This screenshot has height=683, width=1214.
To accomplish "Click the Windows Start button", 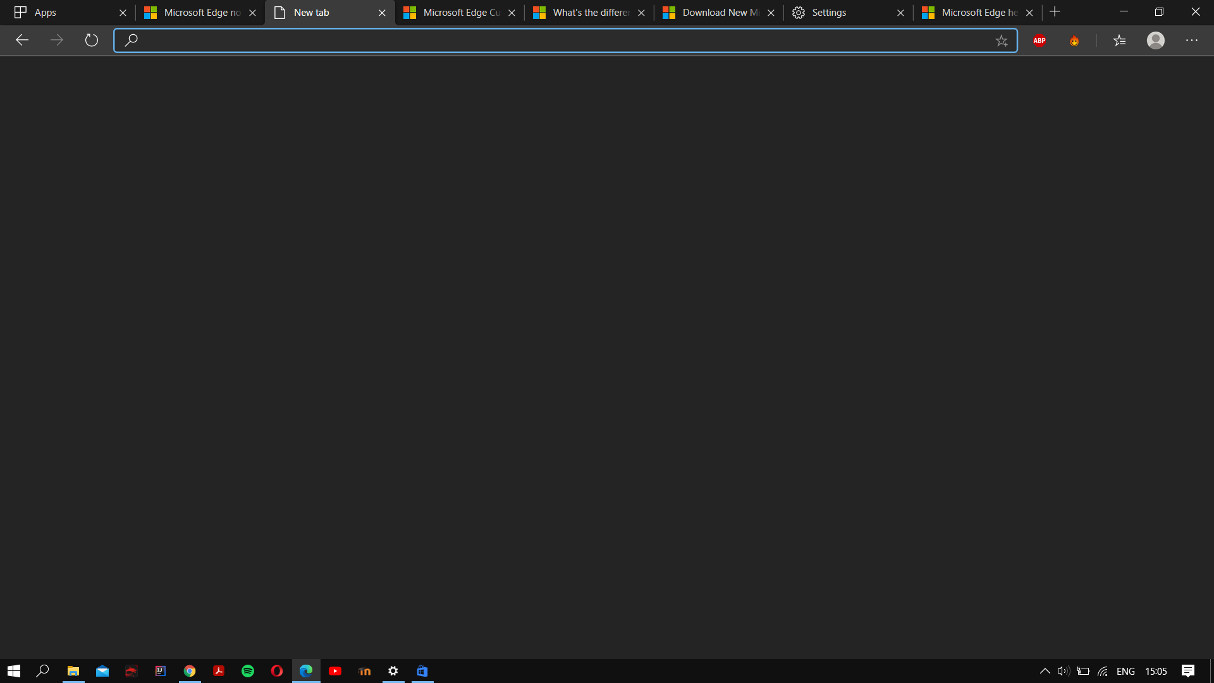I will (14, 670).
